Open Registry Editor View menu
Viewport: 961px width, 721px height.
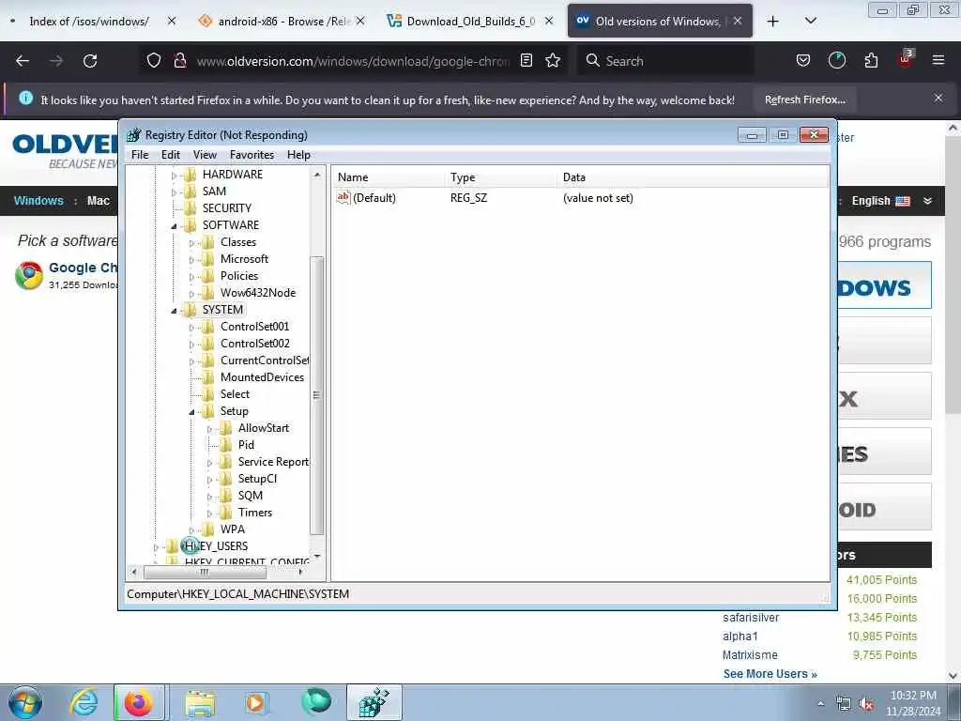205,155
